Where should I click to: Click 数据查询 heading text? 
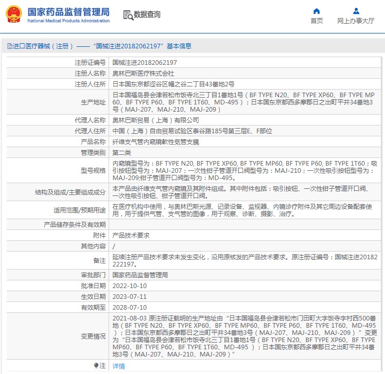tap(147, 14)
